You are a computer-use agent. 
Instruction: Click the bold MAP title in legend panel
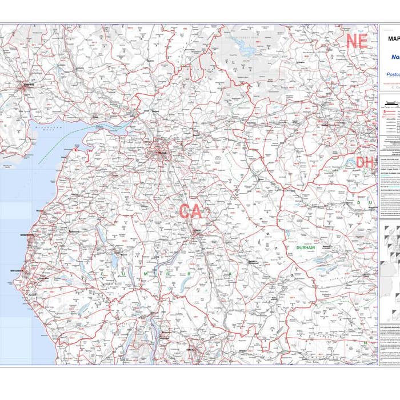(x=394, y=39)
